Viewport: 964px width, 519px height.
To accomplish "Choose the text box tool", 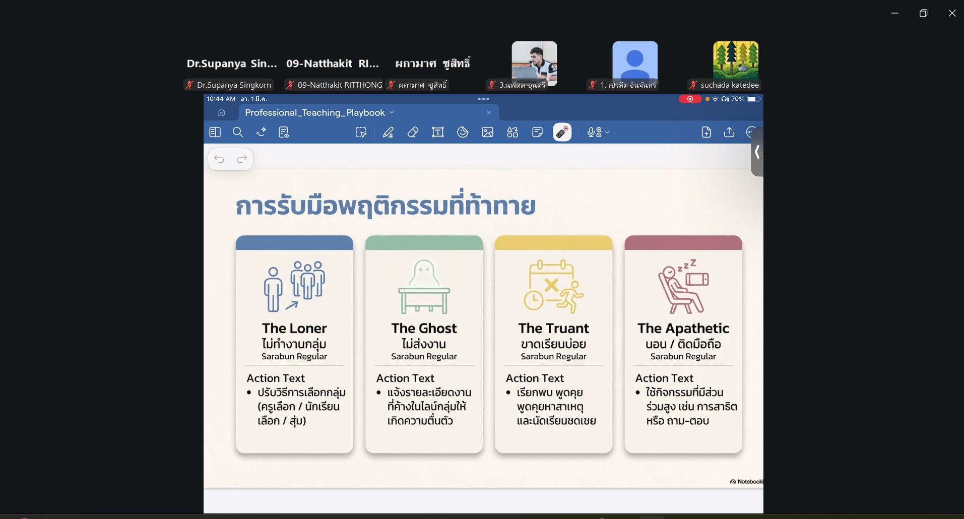I will [x=437, y=132].
